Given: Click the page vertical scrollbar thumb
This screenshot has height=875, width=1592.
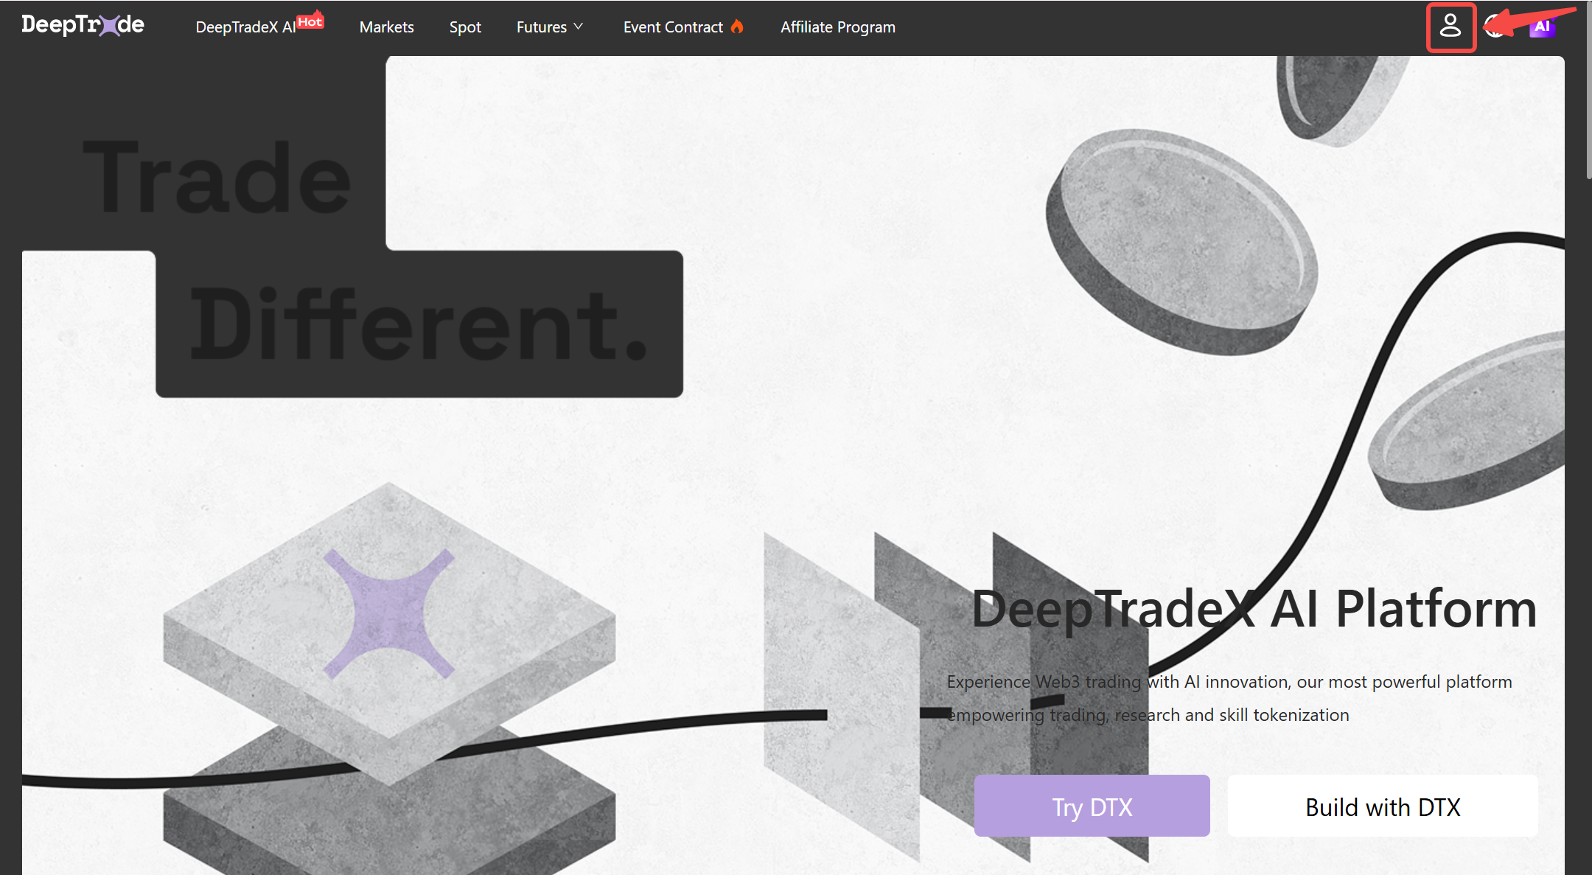Looking at the screenshot, I should click(x=1588, y=90).
